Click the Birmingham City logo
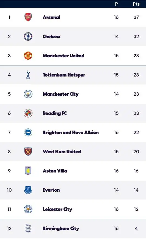The image size is (146, 239). coord(28,228)
